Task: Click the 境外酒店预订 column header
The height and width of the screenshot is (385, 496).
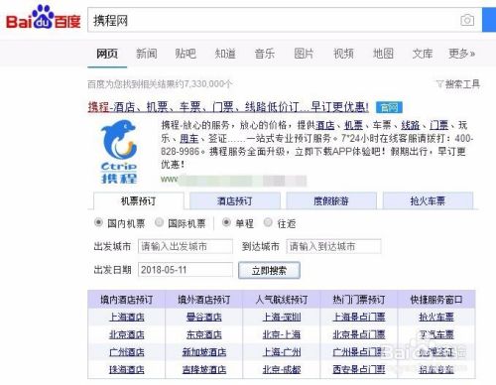Action: [204, 300]
